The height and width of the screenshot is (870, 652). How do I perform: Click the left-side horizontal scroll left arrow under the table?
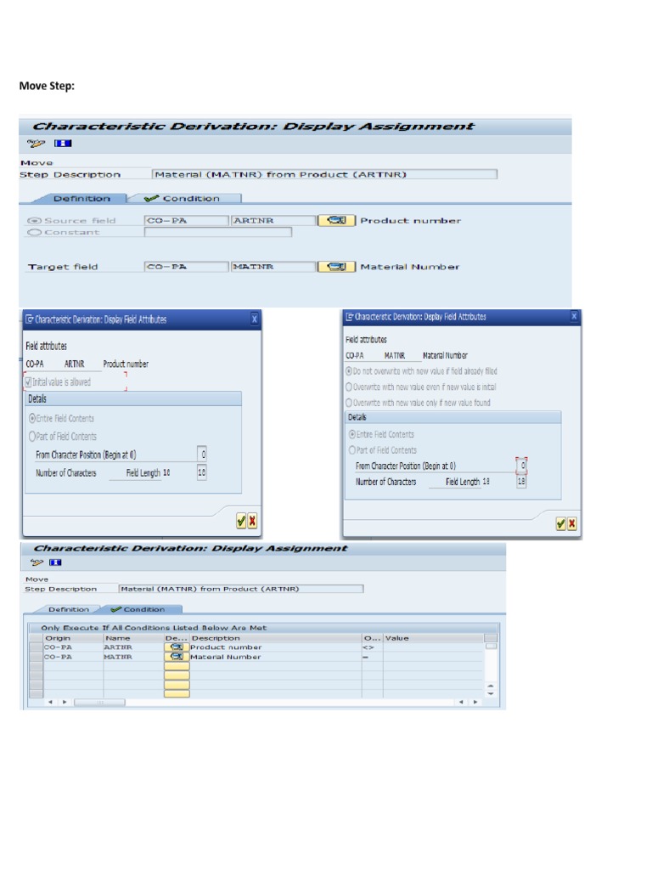click(51, 703)
